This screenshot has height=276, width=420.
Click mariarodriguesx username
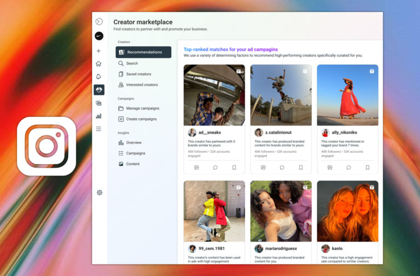point(281,249)
